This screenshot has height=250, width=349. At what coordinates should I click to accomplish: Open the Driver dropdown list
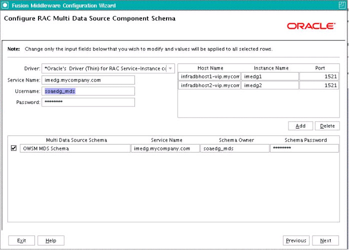(170, 68)
